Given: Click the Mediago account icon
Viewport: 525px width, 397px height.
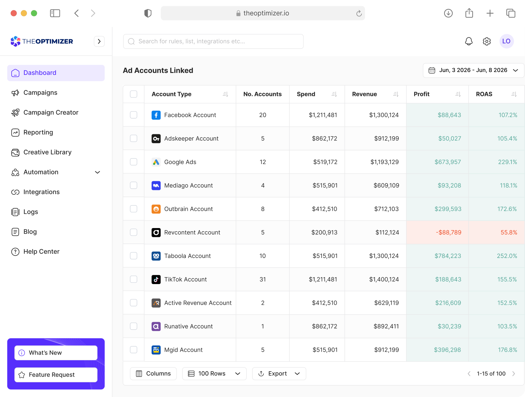Looking at the screenshot, I should pos(156,186).
